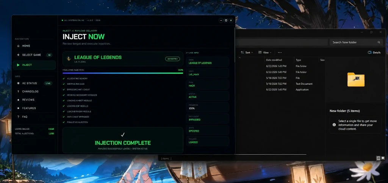This screenshot has width=388, height=183.
Task: Click the Home house icon in sidebar
Action: click(18, 46)
